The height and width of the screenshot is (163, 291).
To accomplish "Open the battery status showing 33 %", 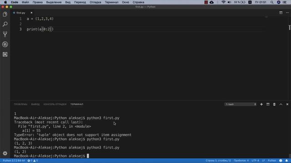I will click(x=240, y=2).
